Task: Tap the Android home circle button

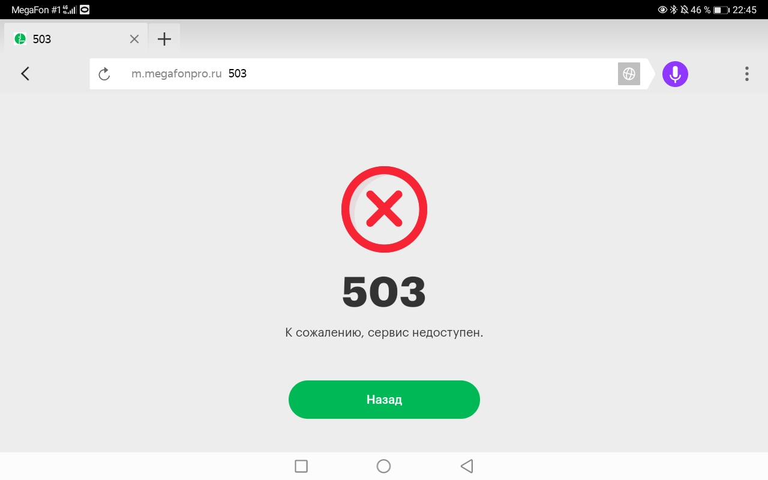Action: (383, 466)
